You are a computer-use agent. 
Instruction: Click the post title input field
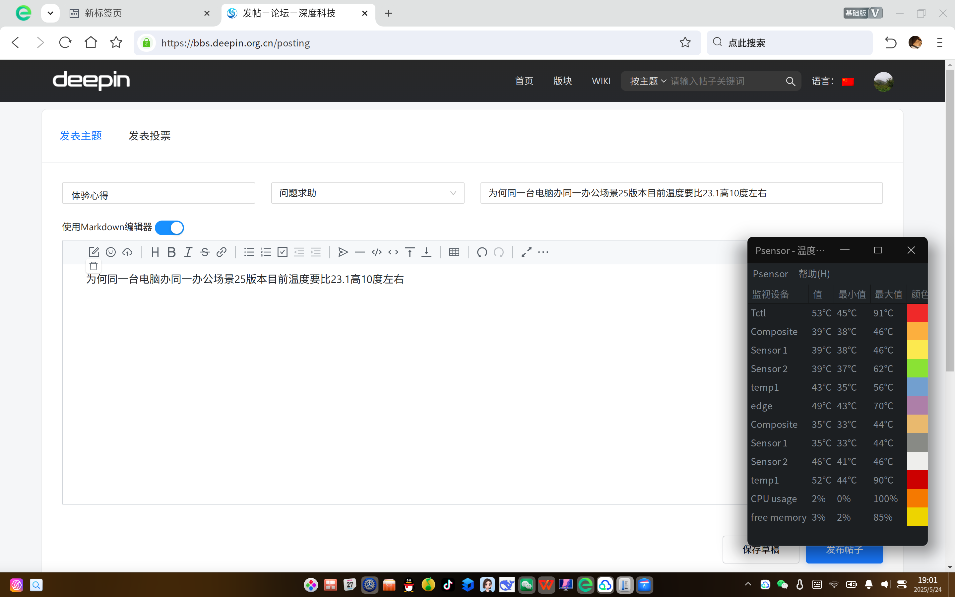681,193
